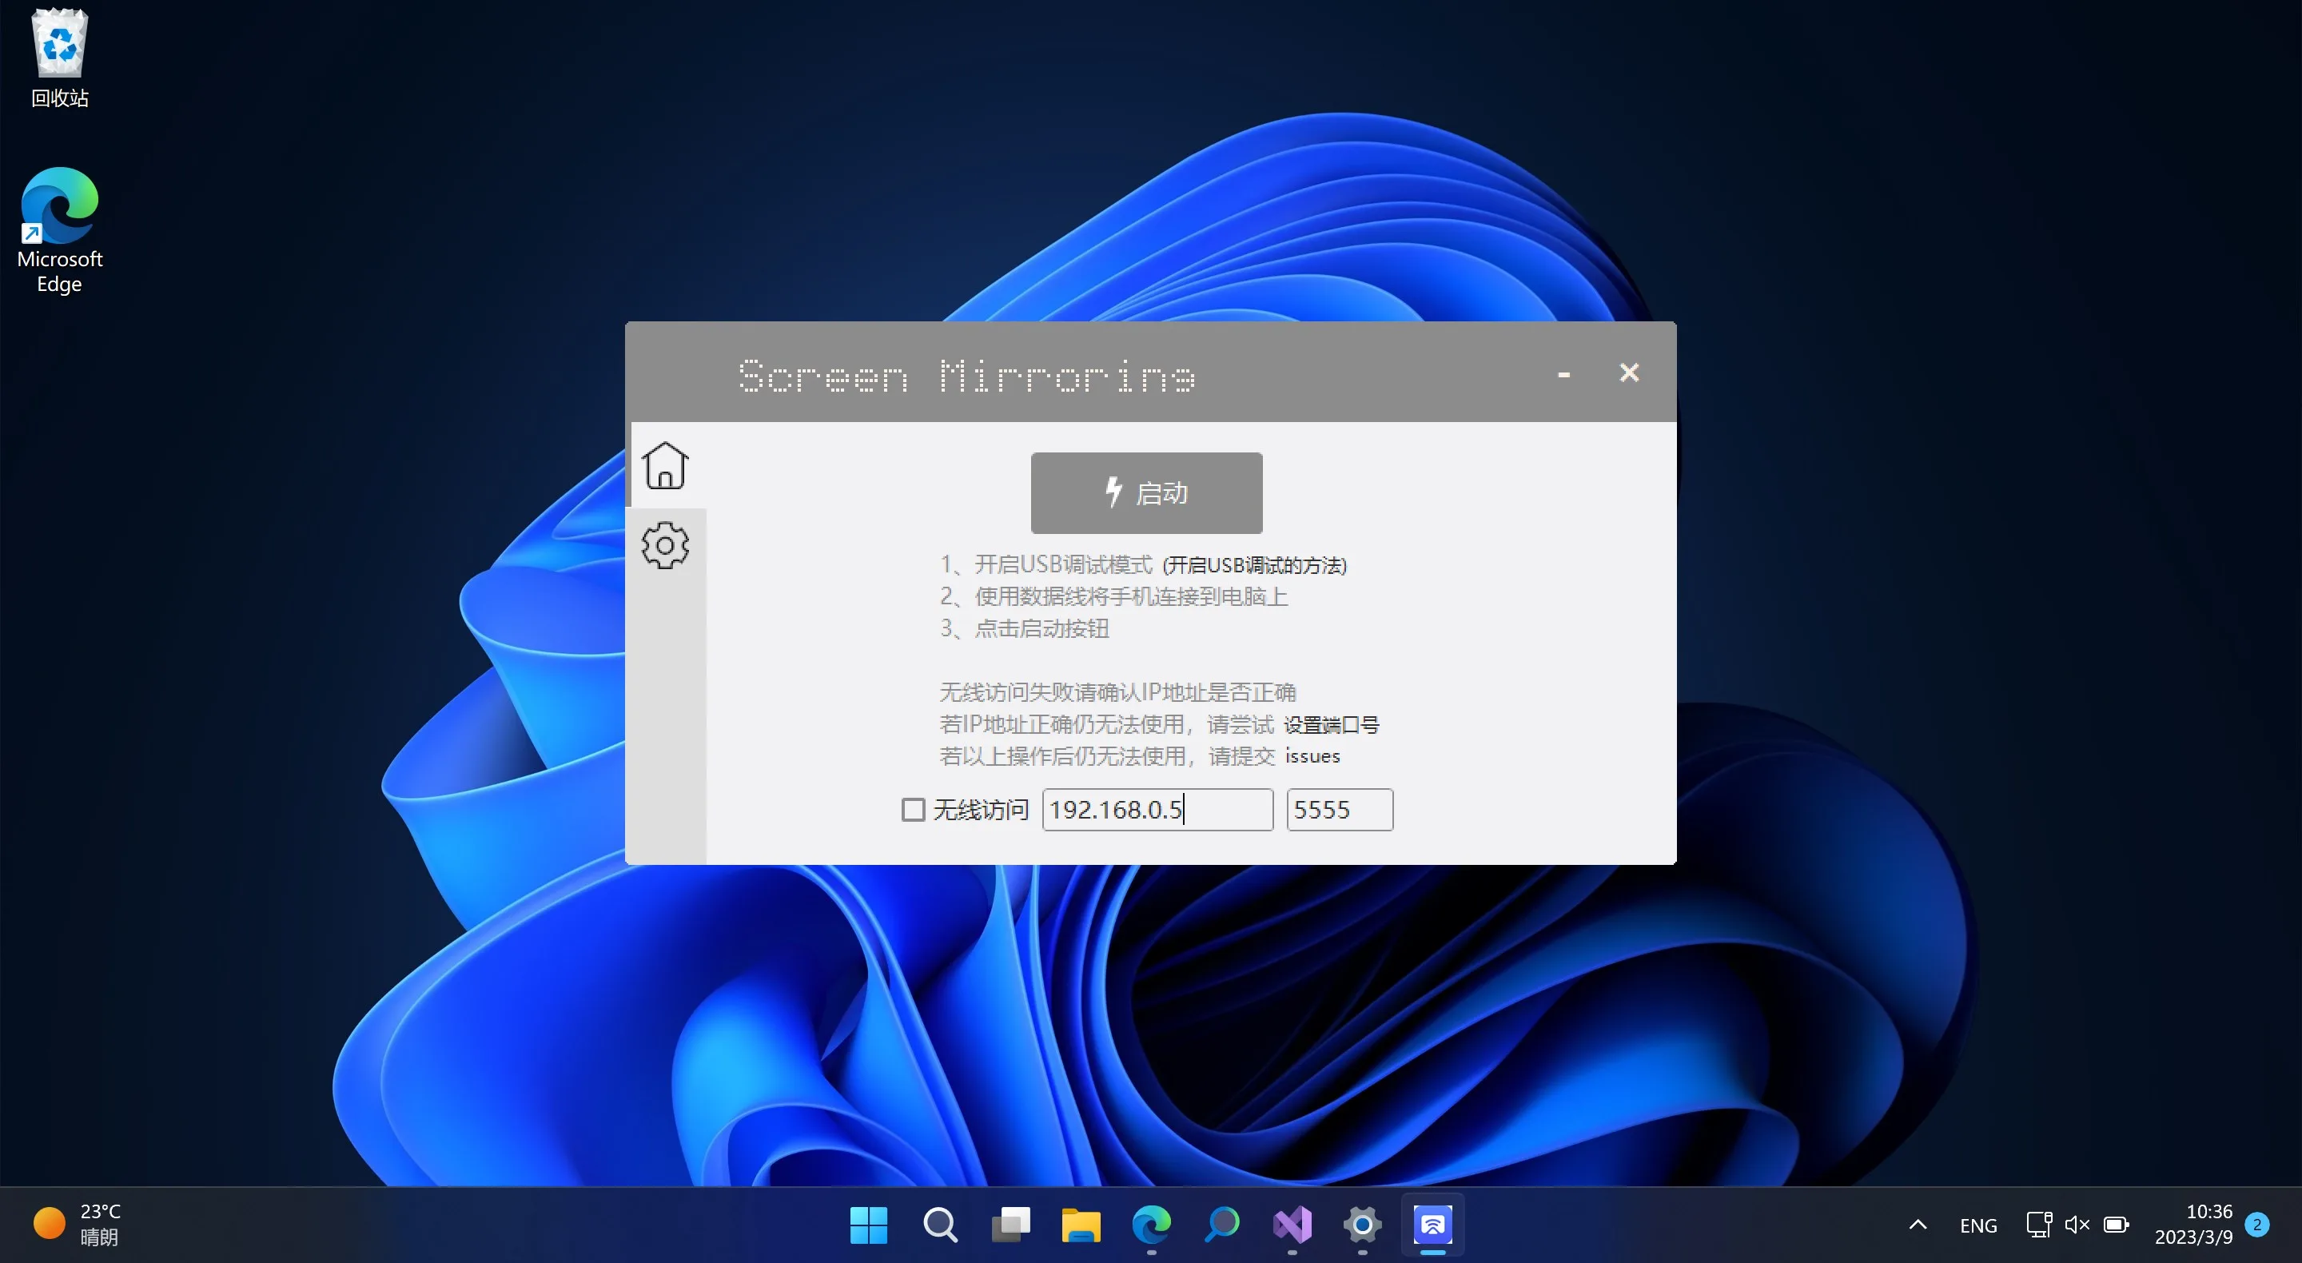The image size is (2302, 1263).
Task: Open Settings gear in the taskbar
Action: (1363, 1225)
